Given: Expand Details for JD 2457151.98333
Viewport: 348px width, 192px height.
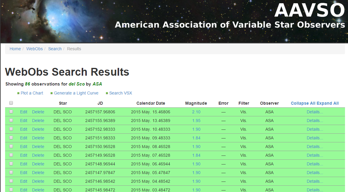Looking at the screenshot, I should [315, 138].
